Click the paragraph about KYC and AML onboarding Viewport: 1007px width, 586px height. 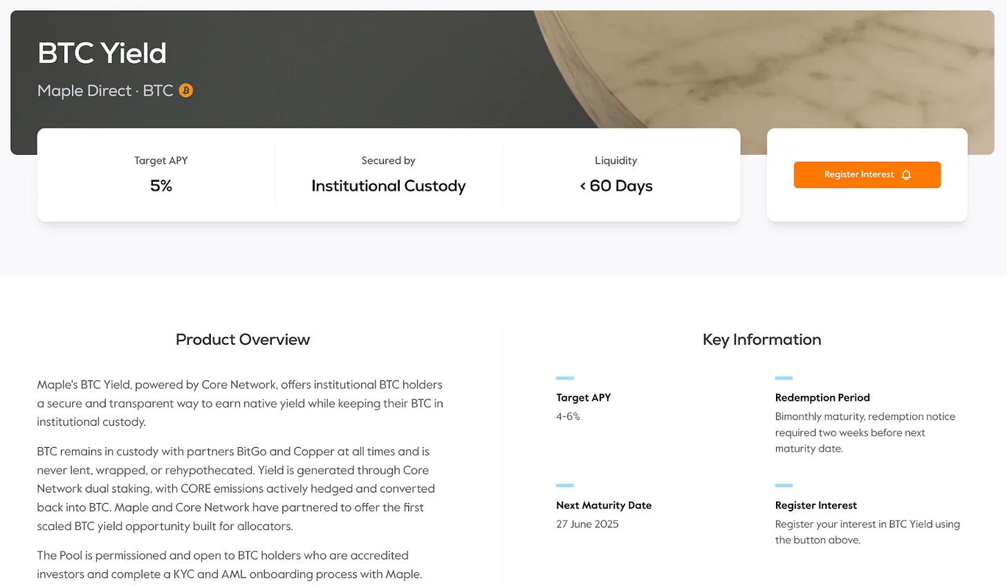point(229,565)
